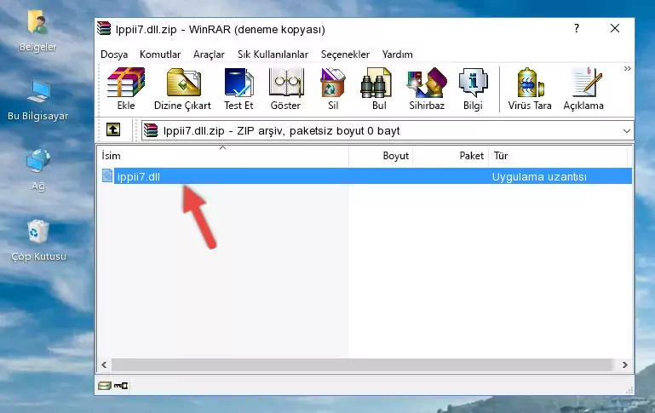Select the Belgeler desktop icon
The height and width of the screenshot is (413, 655).
[x=37, y=32]
